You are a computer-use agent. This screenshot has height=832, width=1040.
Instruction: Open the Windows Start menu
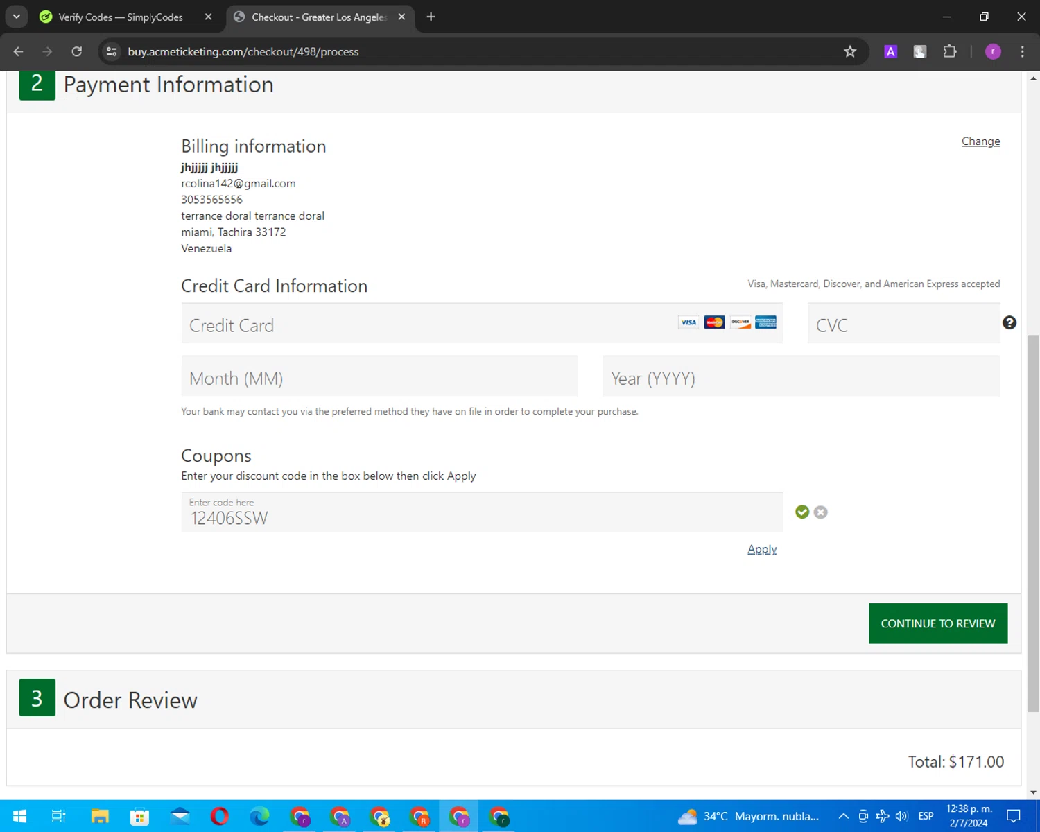point(19,816)
